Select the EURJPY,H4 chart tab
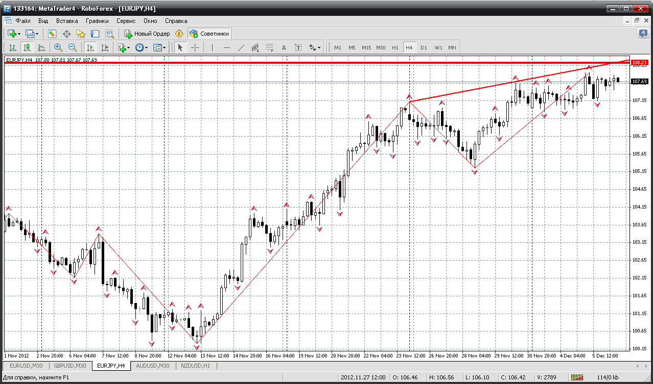 click(111, 366)
